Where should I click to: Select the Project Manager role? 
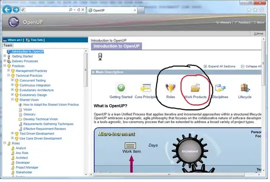(x=27, y=167)
